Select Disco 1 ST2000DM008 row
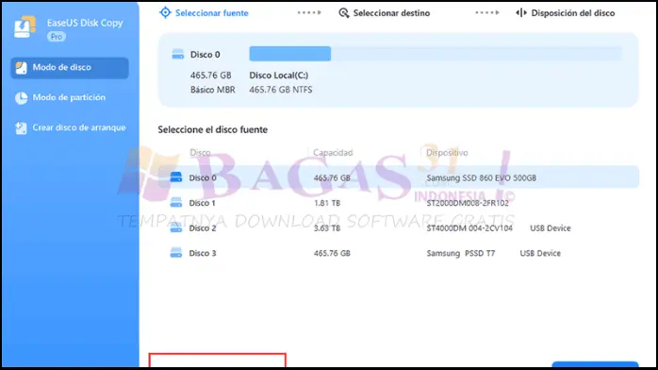This screenshot has height=370, width=658. point(398,203)
